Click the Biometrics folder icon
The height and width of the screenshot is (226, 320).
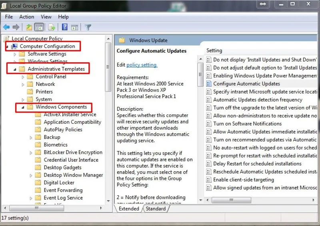(x=38, y=145)
